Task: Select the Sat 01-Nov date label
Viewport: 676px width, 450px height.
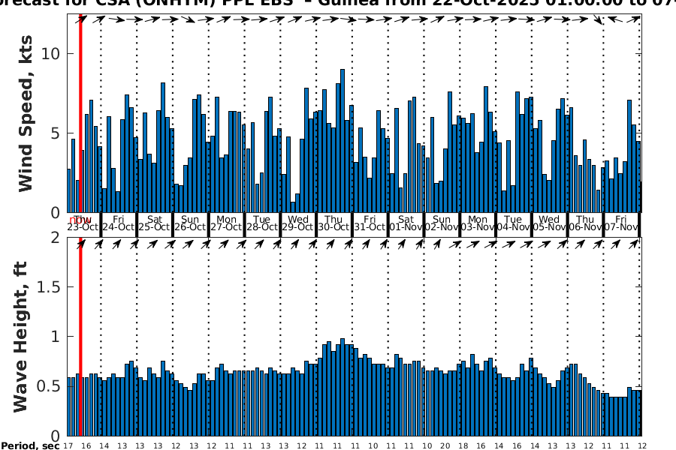Action: pyautogui.click(x=406, y=223)
